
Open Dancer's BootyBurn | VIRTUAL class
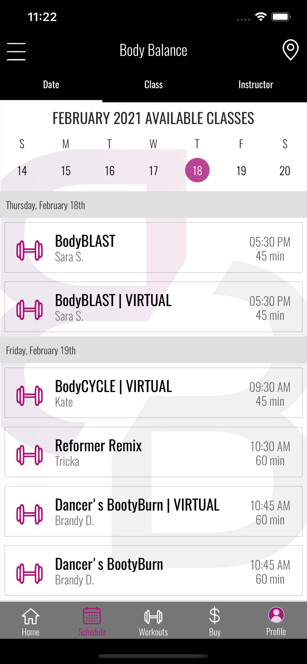click(153, 511)
